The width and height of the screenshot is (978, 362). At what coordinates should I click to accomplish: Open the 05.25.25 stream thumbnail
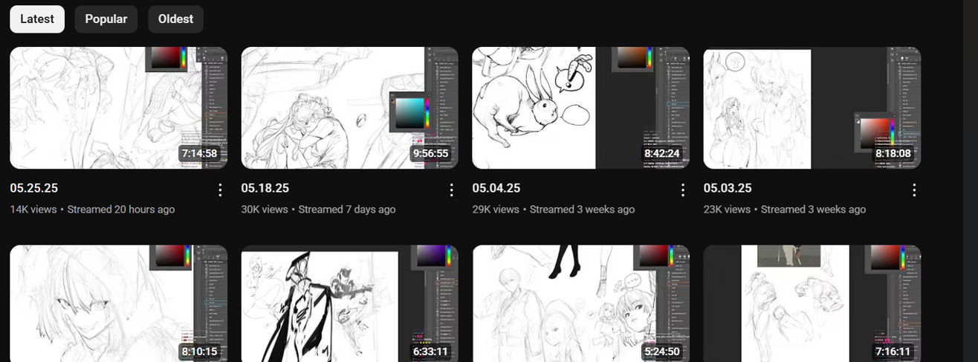coord(118,108)
